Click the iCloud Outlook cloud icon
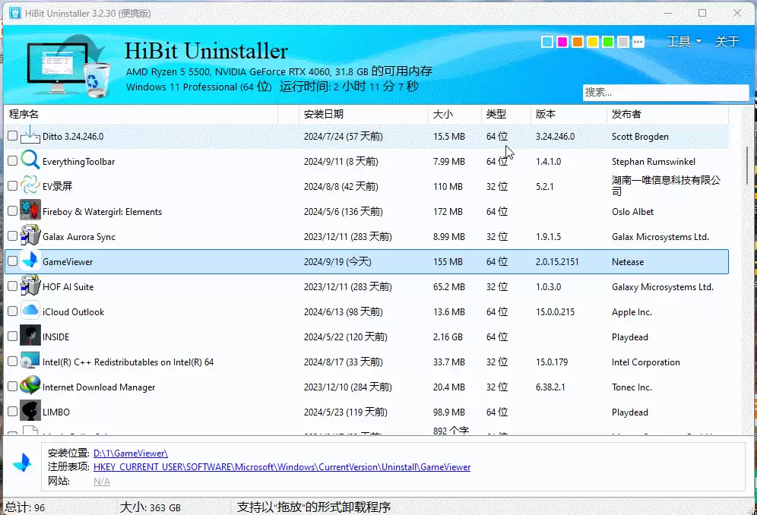The height and width of the screenshot is (515, 757). (x=30, y=311)
